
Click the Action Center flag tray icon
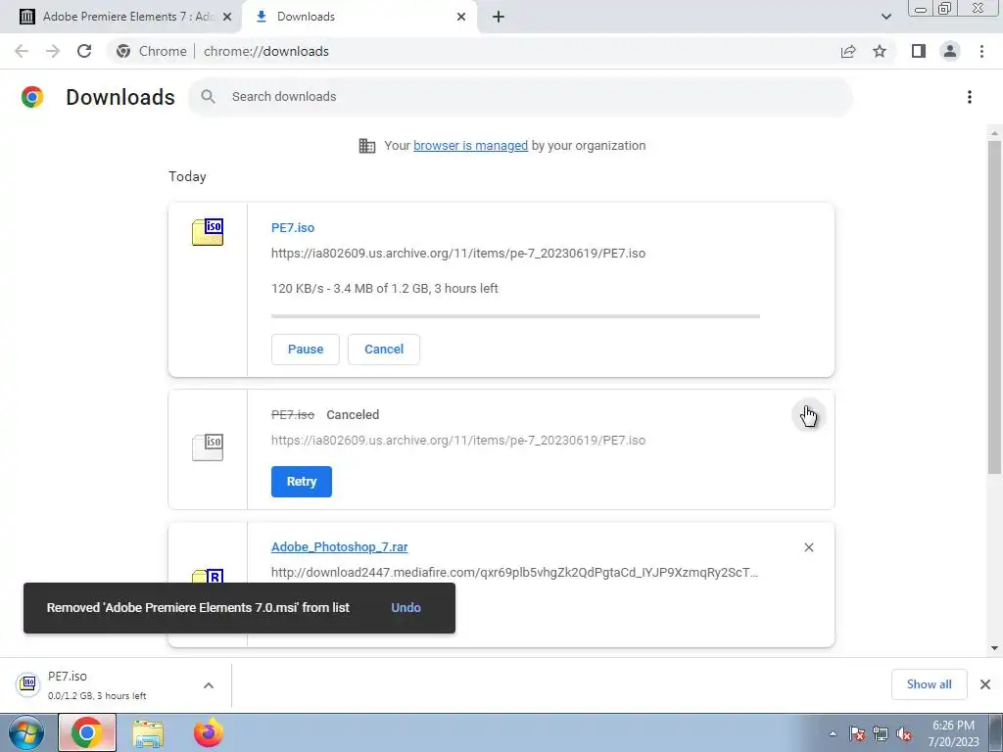pyautogui.click(x=857, y=733)
